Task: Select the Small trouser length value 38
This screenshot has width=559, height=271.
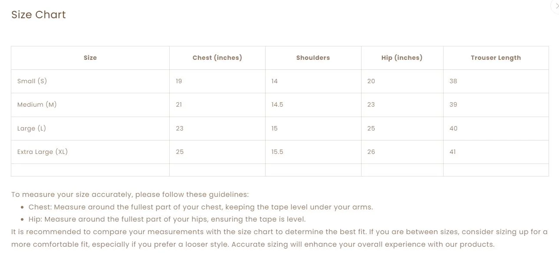Action: click(x=453, y=81)
